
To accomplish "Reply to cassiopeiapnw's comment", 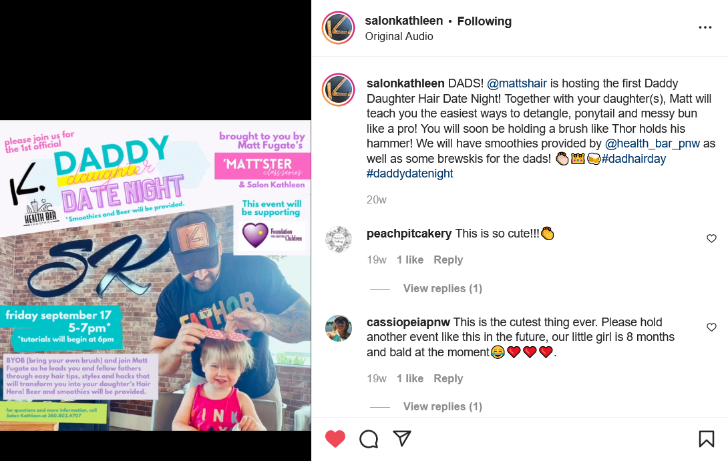I will tap(448, 378).
